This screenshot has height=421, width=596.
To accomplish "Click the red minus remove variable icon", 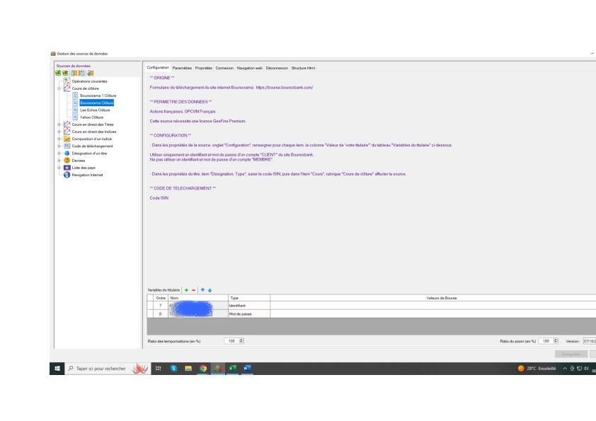I will point(194,290).
